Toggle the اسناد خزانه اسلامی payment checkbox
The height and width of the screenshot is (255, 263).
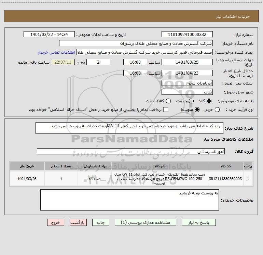pos(166,110)
